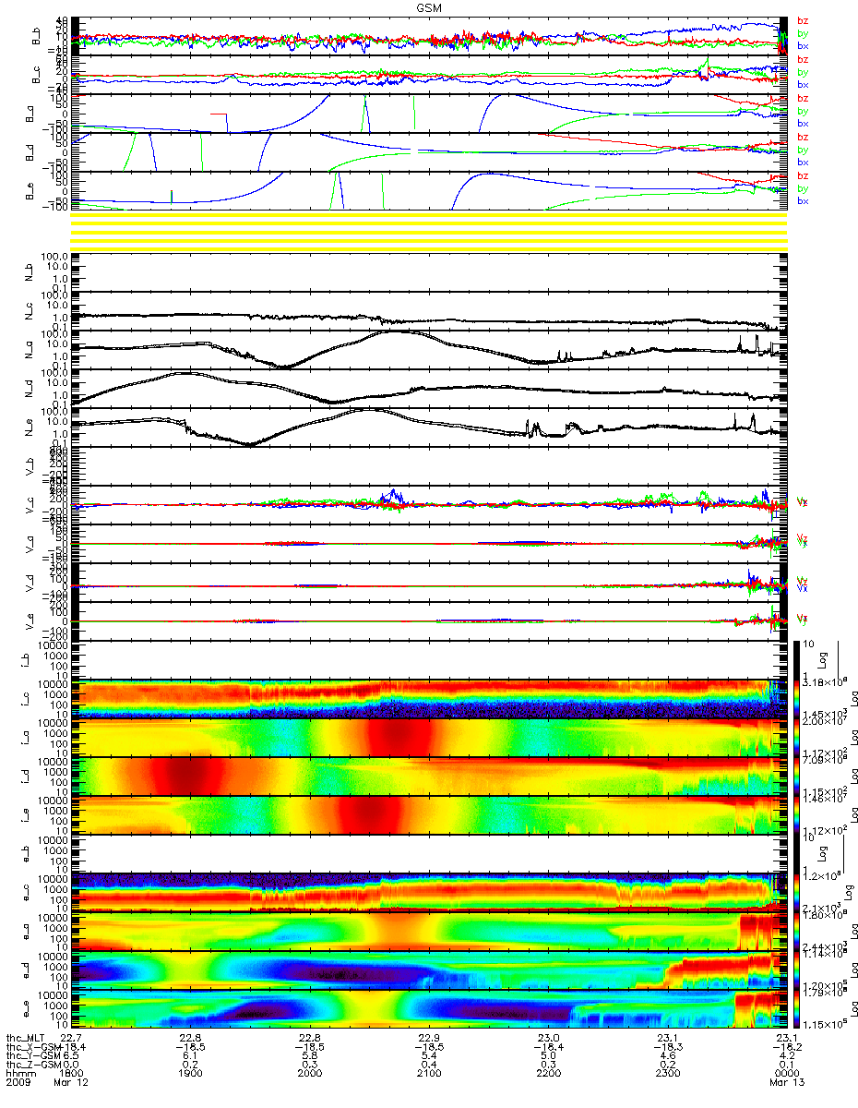Click the yellow striped band between panels

click(x=431, y=231)
